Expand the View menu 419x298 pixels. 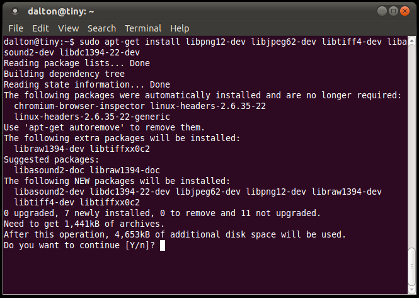click(68, 28)
